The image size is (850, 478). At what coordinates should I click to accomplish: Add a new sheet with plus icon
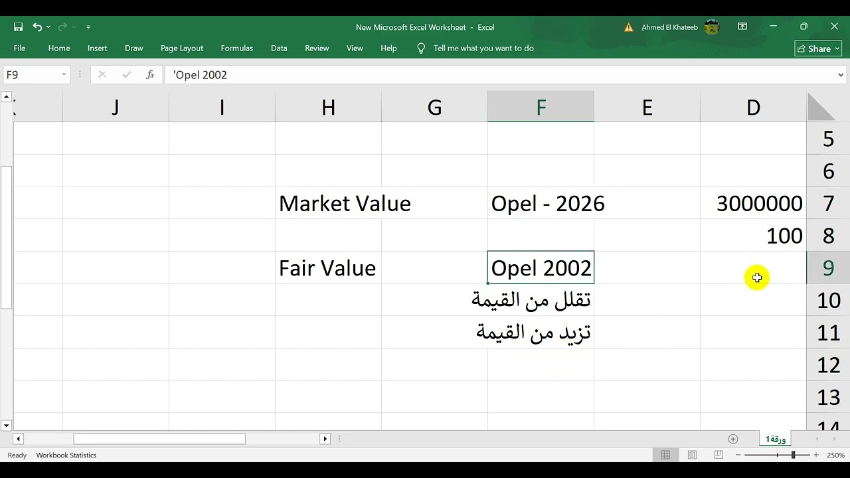point(733,439)
